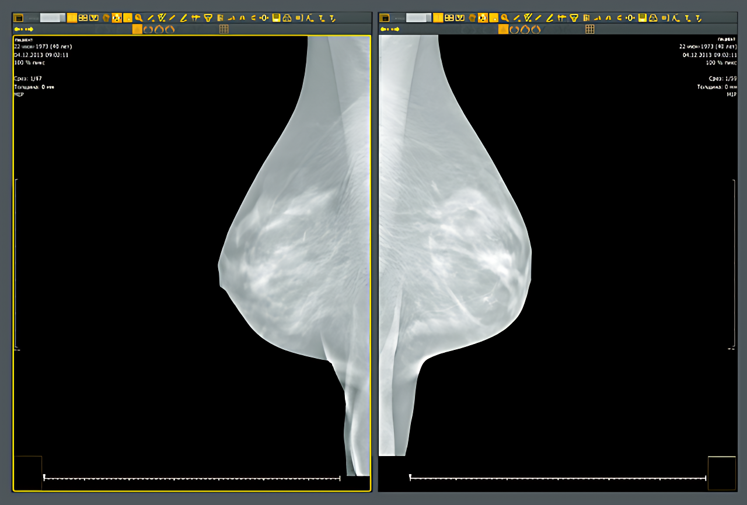Image resolution: width=747 pixels, height=505 pixels.
Task: Click the magnifier zoom tool in left viewer
Action: [138, 18]
